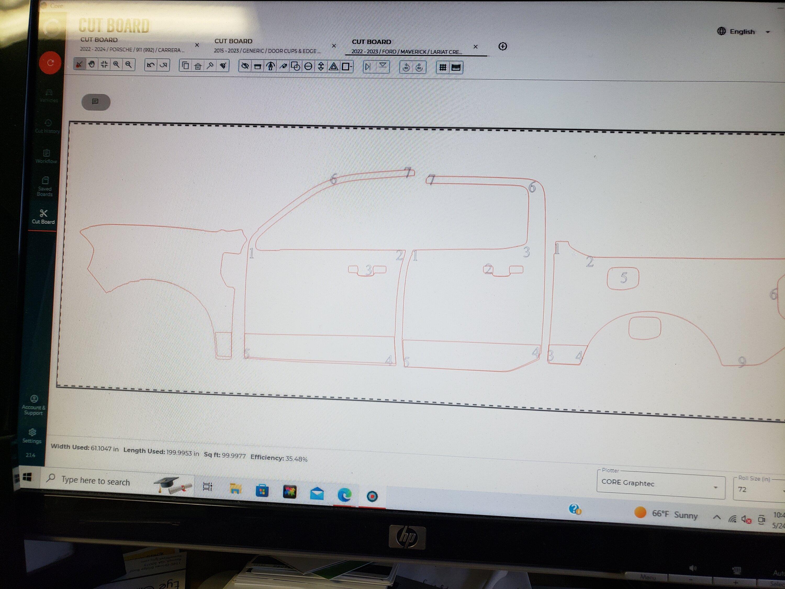
Task: Add a new cut board tab
Action: [502, 46]
